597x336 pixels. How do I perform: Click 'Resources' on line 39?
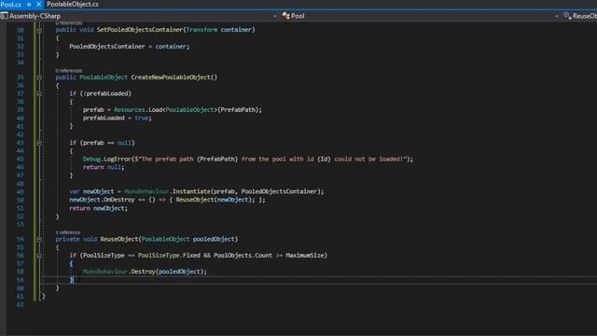pyautogui.click(x=130, y=110)
